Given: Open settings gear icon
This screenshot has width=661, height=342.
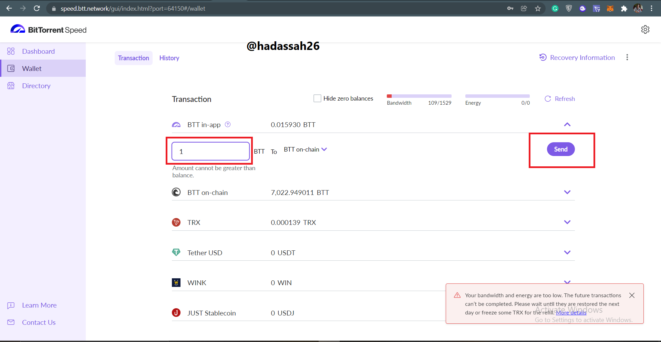Looking at the screenshot, I should [645, 30].
